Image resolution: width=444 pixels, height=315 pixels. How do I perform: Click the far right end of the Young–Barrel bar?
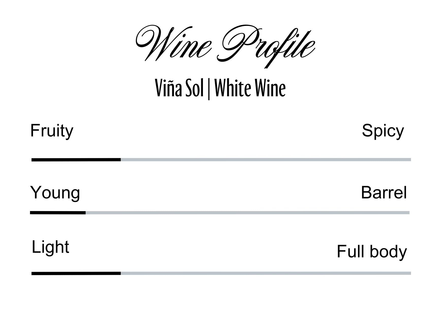click(408, 213)
